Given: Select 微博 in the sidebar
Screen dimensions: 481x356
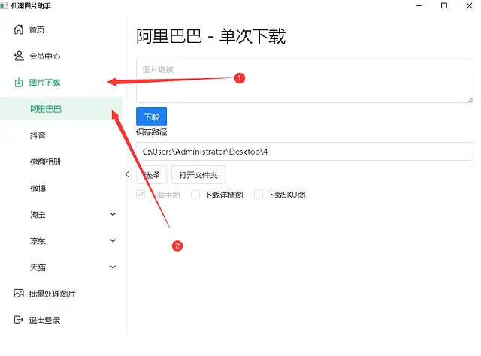Looking at the screenshot, I should click(62, 188).
